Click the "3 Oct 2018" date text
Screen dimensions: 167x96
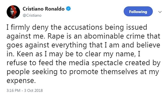coord(33,90)
